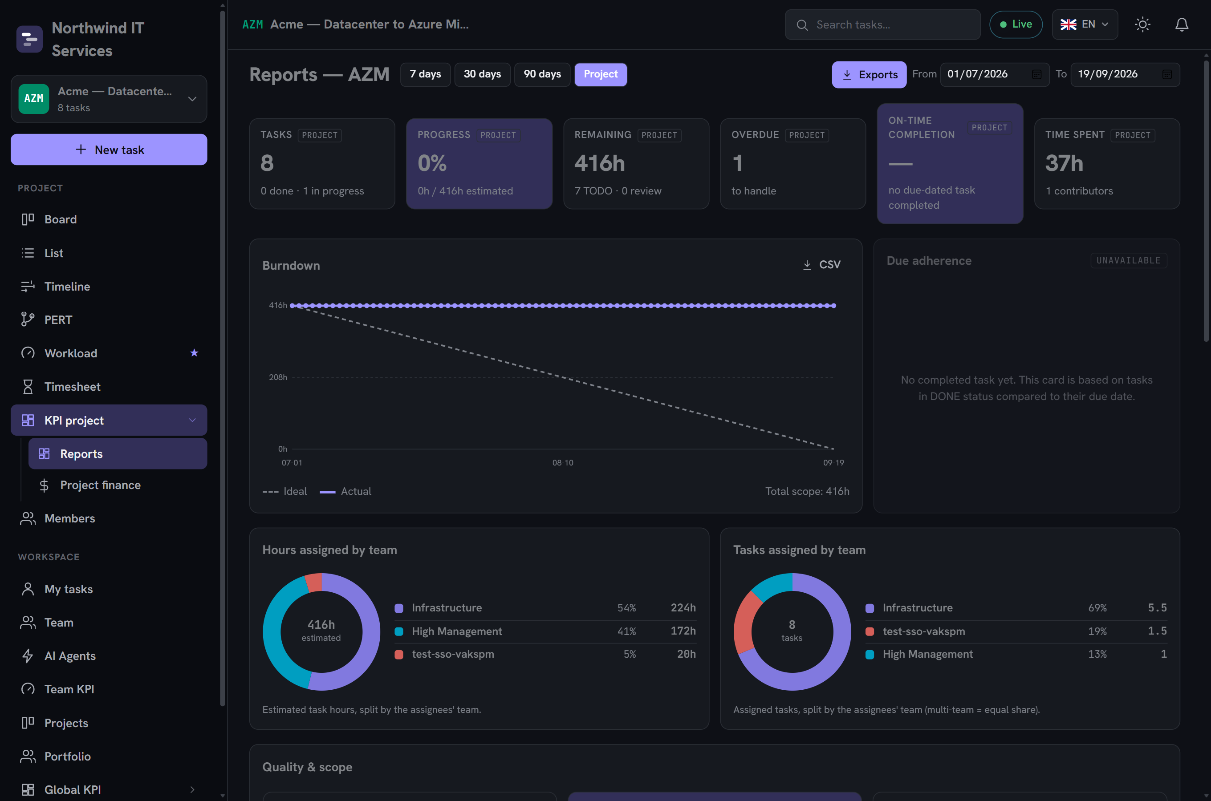Image resolution: width=1211 pixels, height=801 pixels.
Task: Click the Northwind IT Services logo icon
Action: (x=29, y=39)
